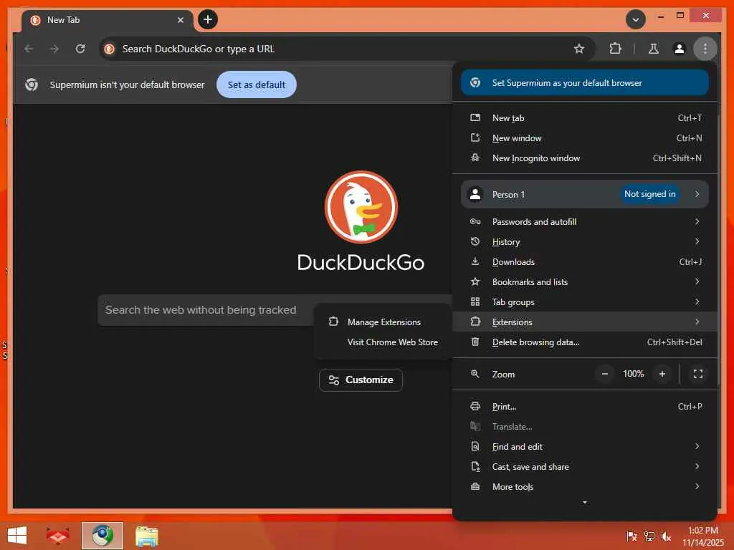Expand the More tools submenu
Viewport: 734px width, 550px height.
[585, 487]
